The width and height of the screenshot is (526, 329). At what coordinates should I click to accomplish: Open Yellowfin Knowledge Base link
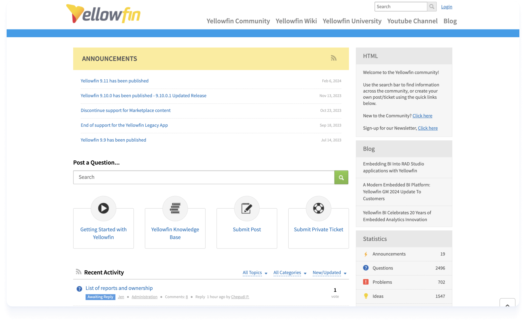[x=175, y=233]
